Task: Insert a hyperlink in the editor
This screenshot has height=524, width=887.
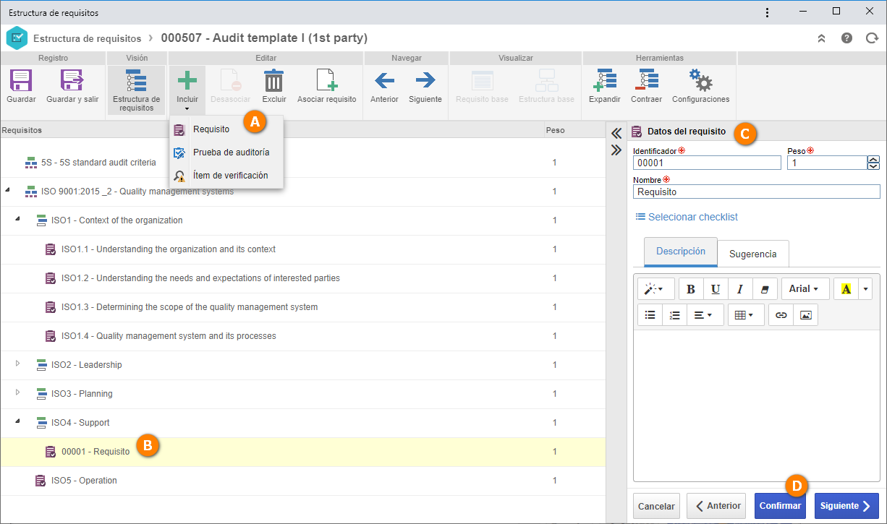Action: click(781, 315)
